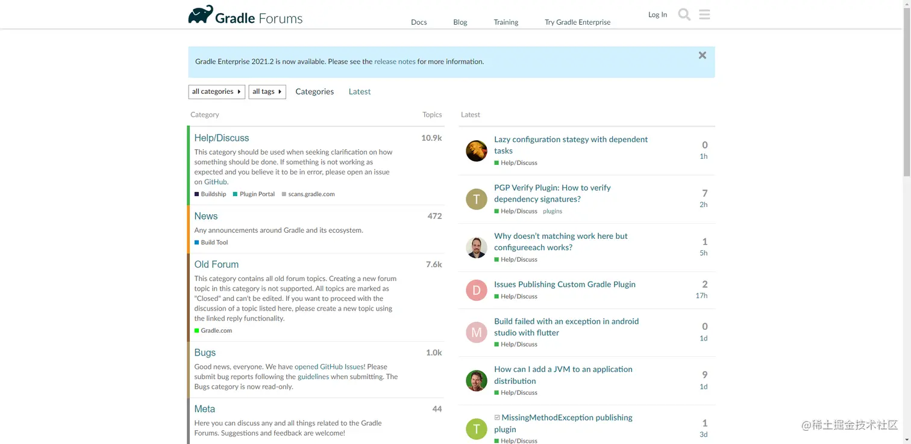Image resolution: width=911 pixels, height=444 pixels.
Task: Open the Help/Discuss category
Action: [222, 138]
